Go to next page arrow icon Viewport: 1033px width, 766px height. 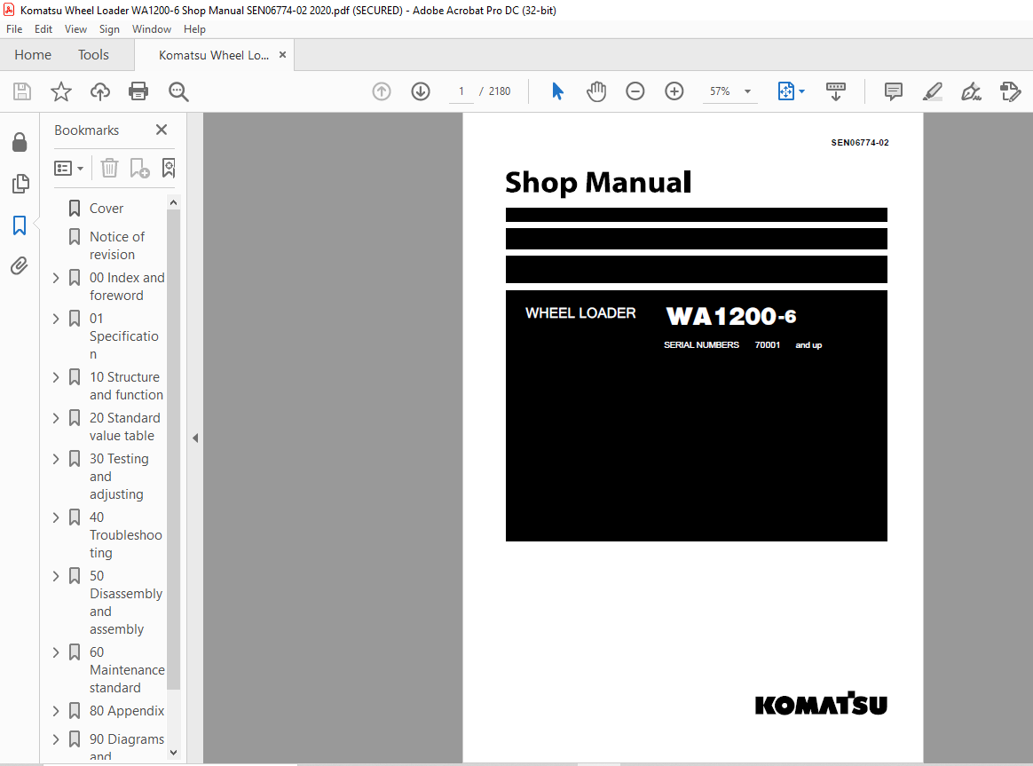tap(421, 91)
